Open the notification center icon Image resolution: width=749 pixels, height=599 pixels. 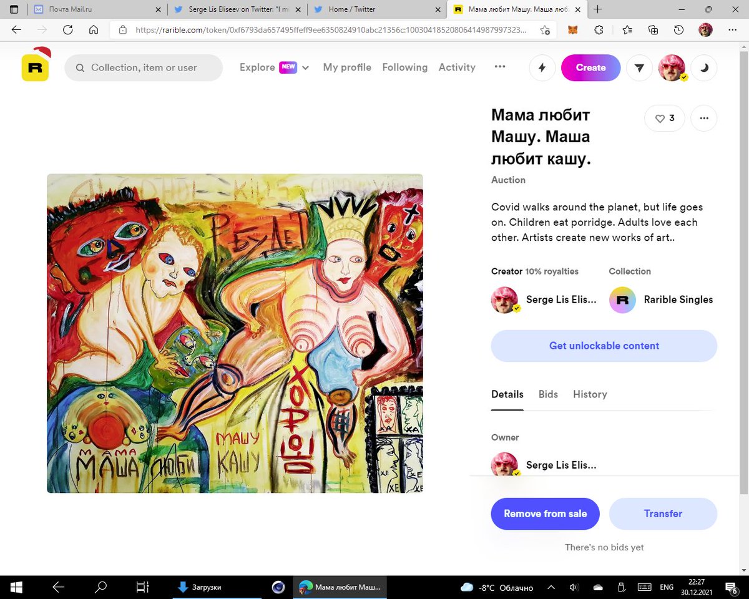tap(732, 587)
